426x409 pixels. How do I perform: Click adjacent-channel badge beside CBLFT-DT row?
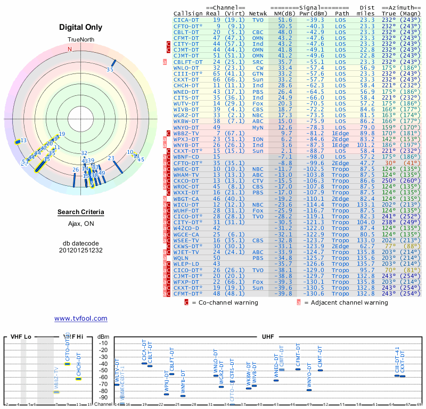pos(165,62)
